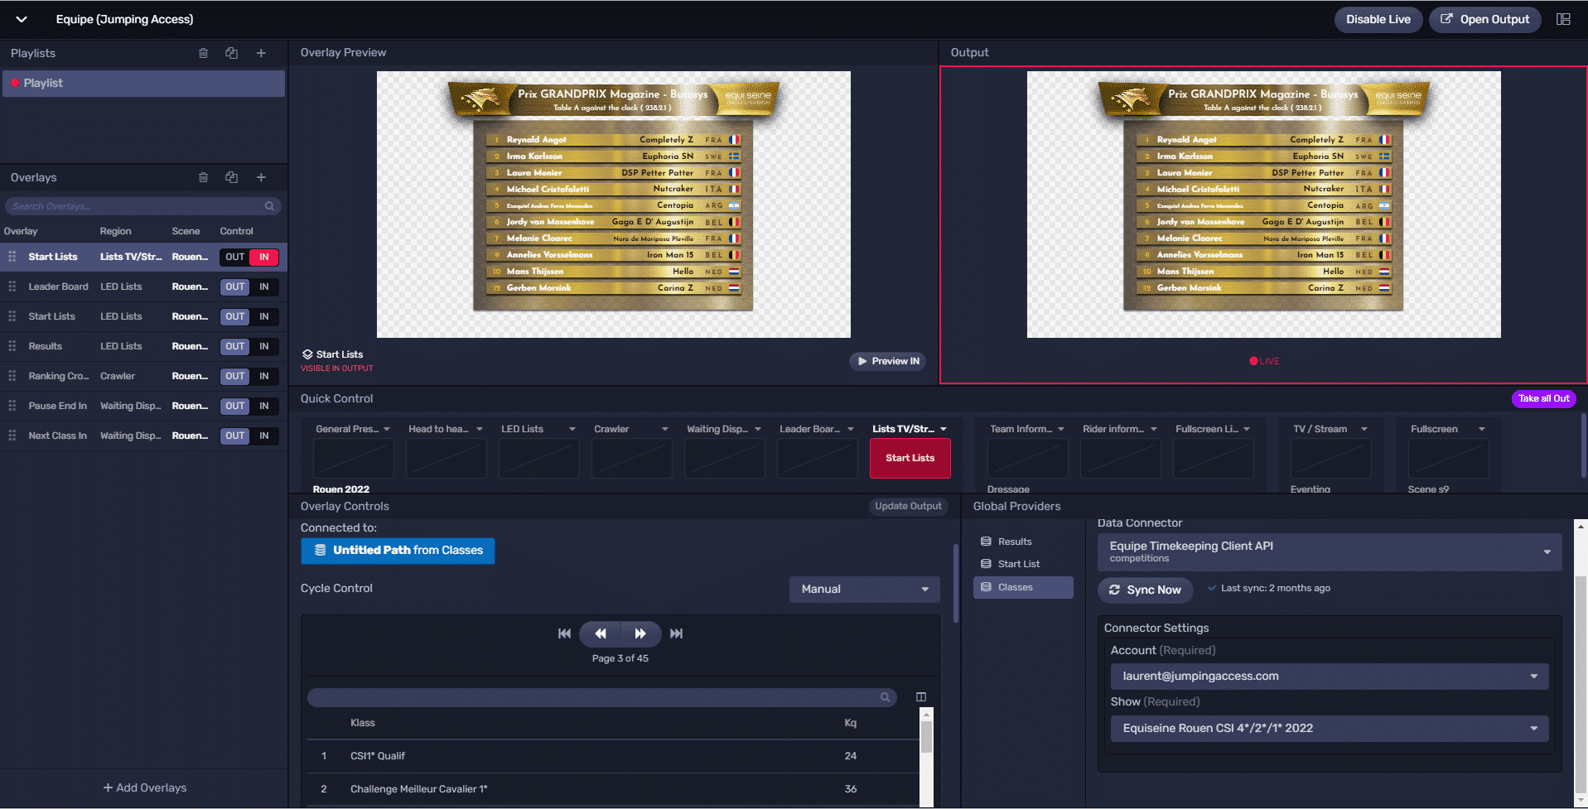1588x809 pixels.
Task: Click the Overlays panel trash icon
Action: [x=203, y=177]
